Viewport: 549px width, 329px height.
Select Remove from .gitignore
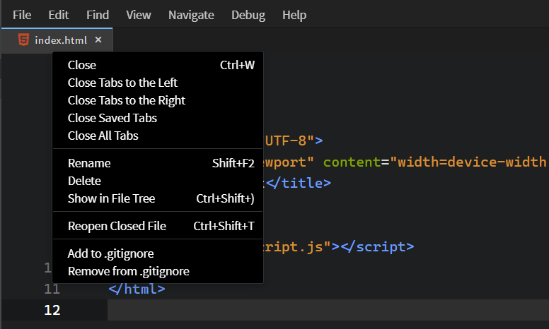(x=158, y=271)
